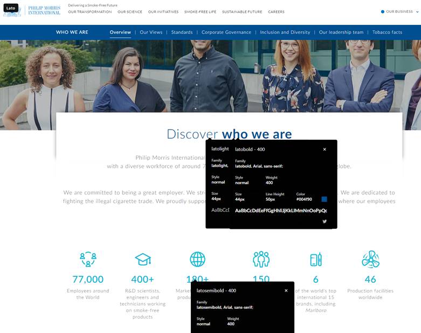421x333 pixels.
Task: Click the 46 statistic number
Action: (370, 279)
